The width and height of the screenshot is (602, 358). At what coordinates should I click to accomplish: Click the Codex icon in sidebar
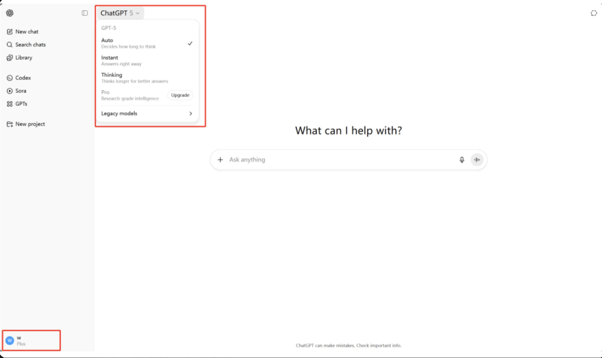click(x=10, y=78)
